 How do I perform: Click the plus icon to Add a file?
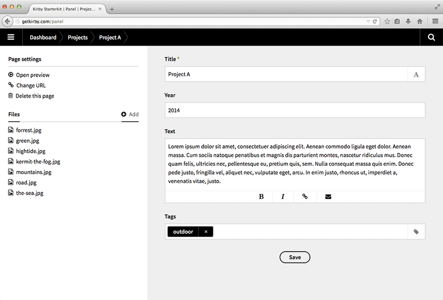tap(124, 115)
